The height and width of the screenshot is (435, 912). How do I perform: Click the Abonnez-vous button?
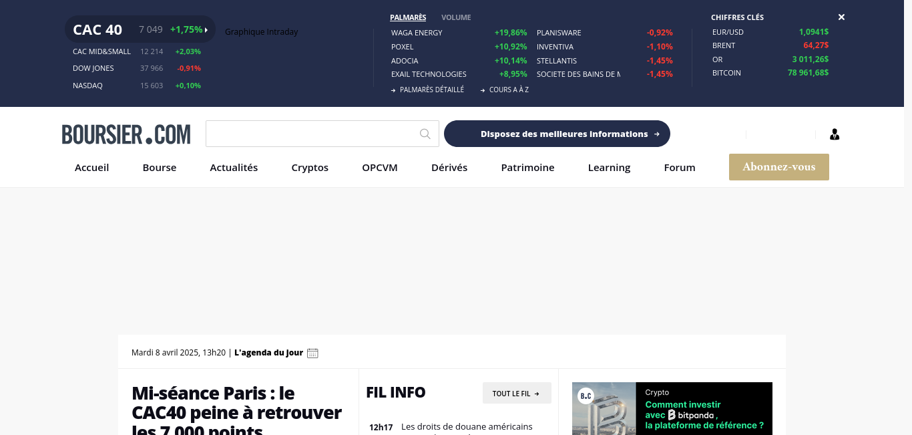click(x=779, y=167)
